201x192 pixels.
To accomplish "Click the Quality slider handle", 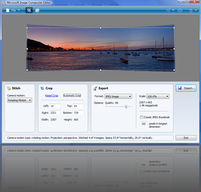I will point(126,107).
